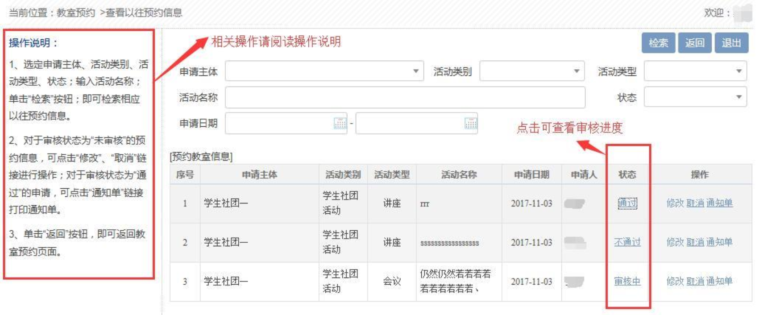
Task: Click the 检索 search button
Action: tap(658, 43)
